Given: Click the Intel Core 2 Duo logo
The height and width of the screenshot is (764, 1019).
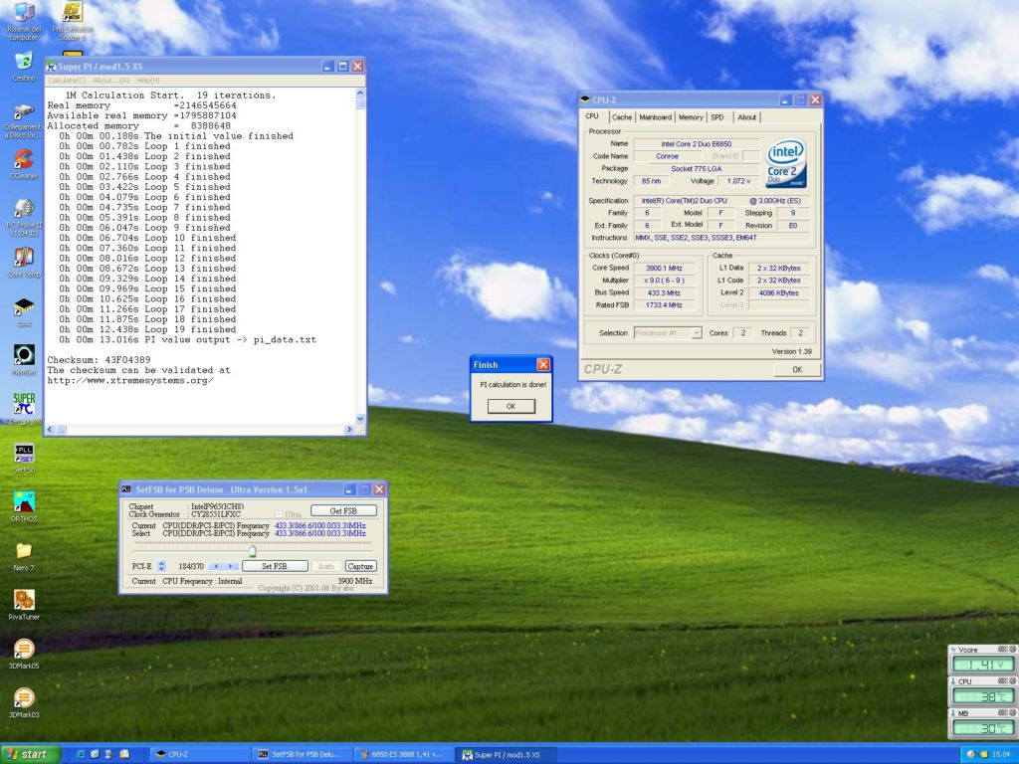Looking at the screenshot, I should click(x=786, y=164).
